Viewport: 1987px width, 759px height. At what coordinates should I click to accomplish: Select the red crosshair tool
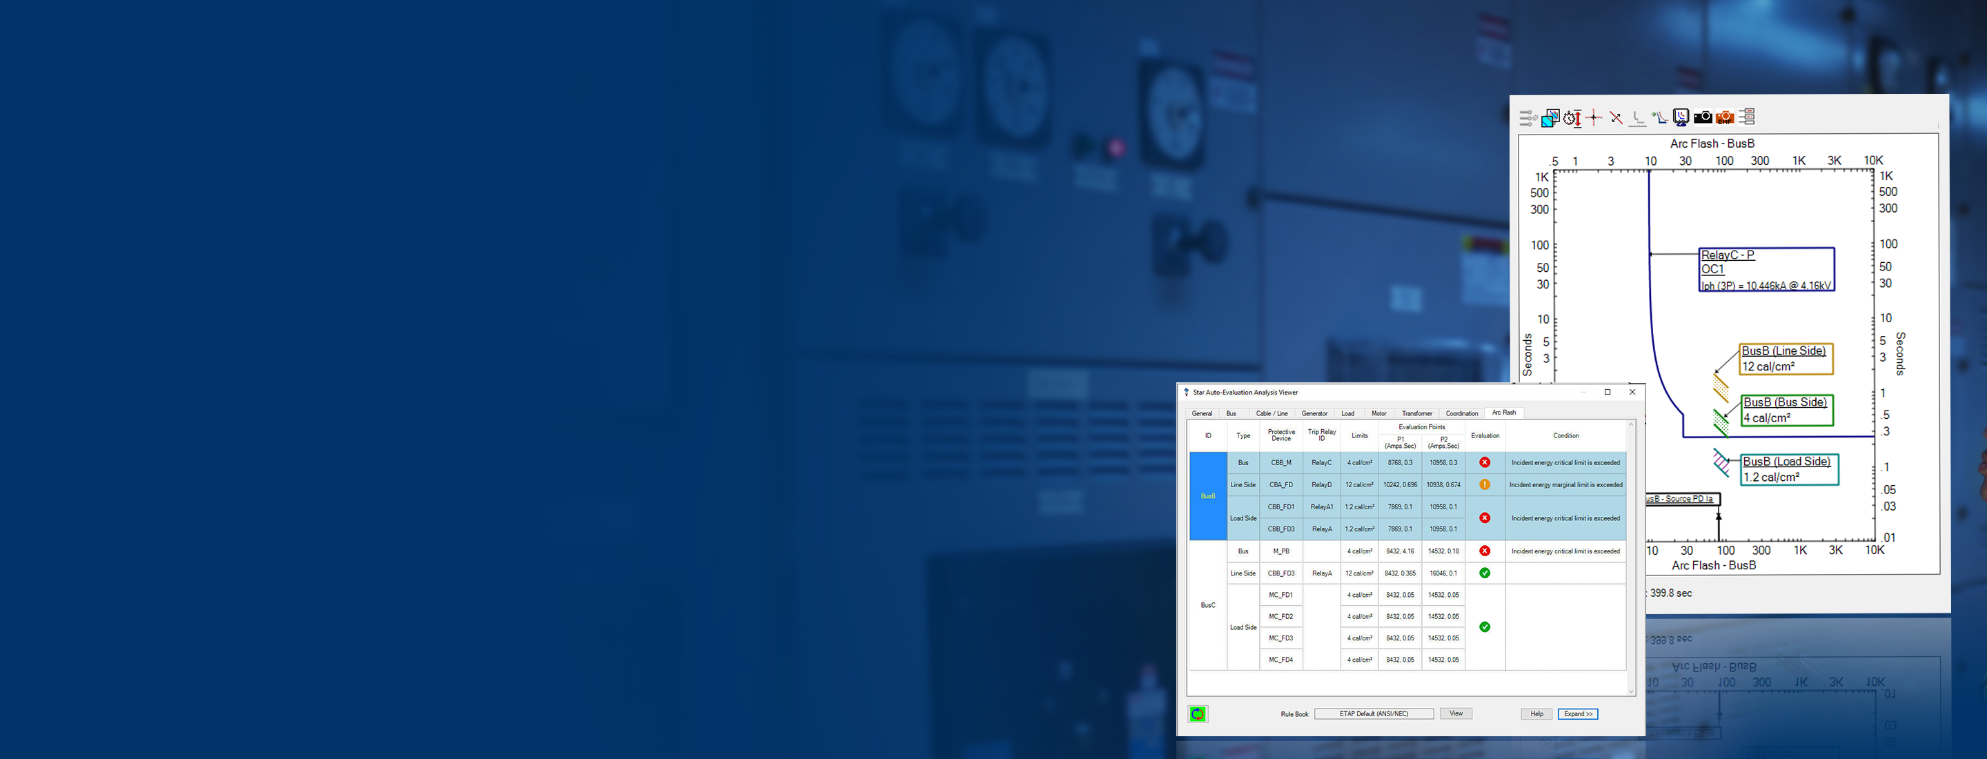(x=1594, y=117)
